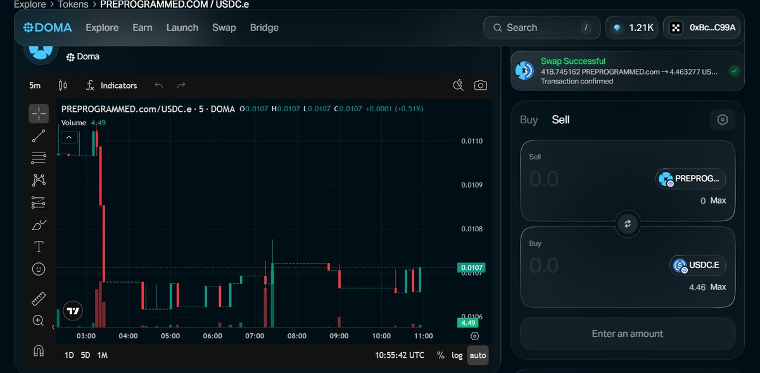760x373 pixels.
Task: Select the ruler Measure tool
Action: (39, 298)
